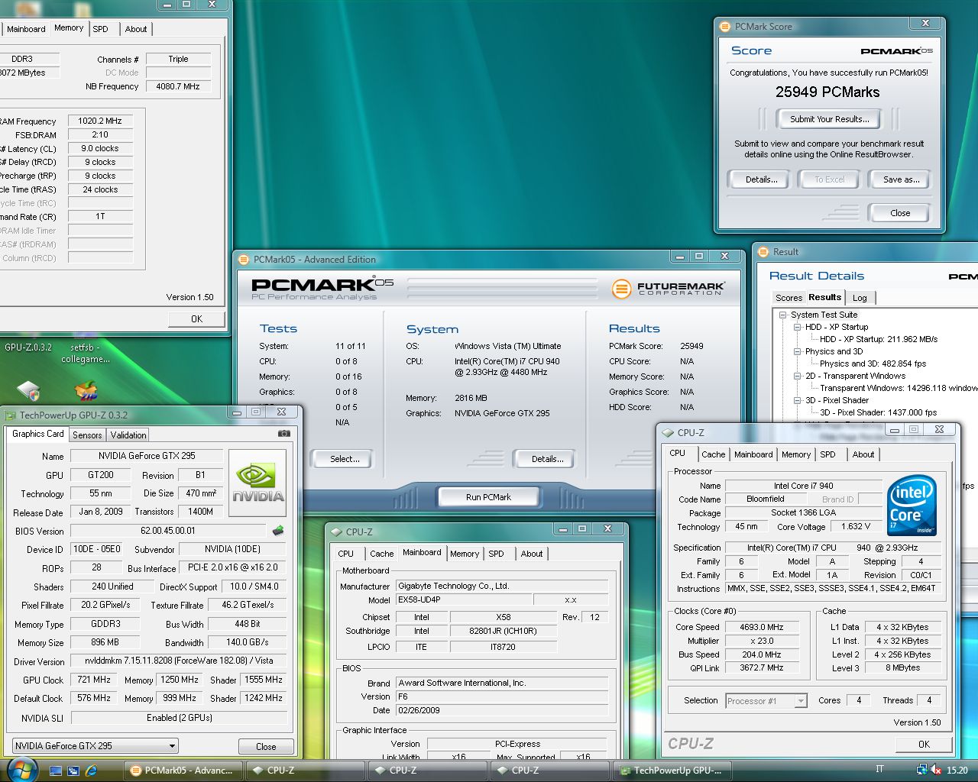Click the GPU-Z screenshot camera icon

(284, 433)
